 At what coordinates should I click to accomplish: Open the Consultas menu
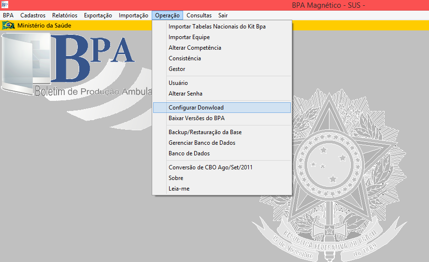tap(199, 15)
